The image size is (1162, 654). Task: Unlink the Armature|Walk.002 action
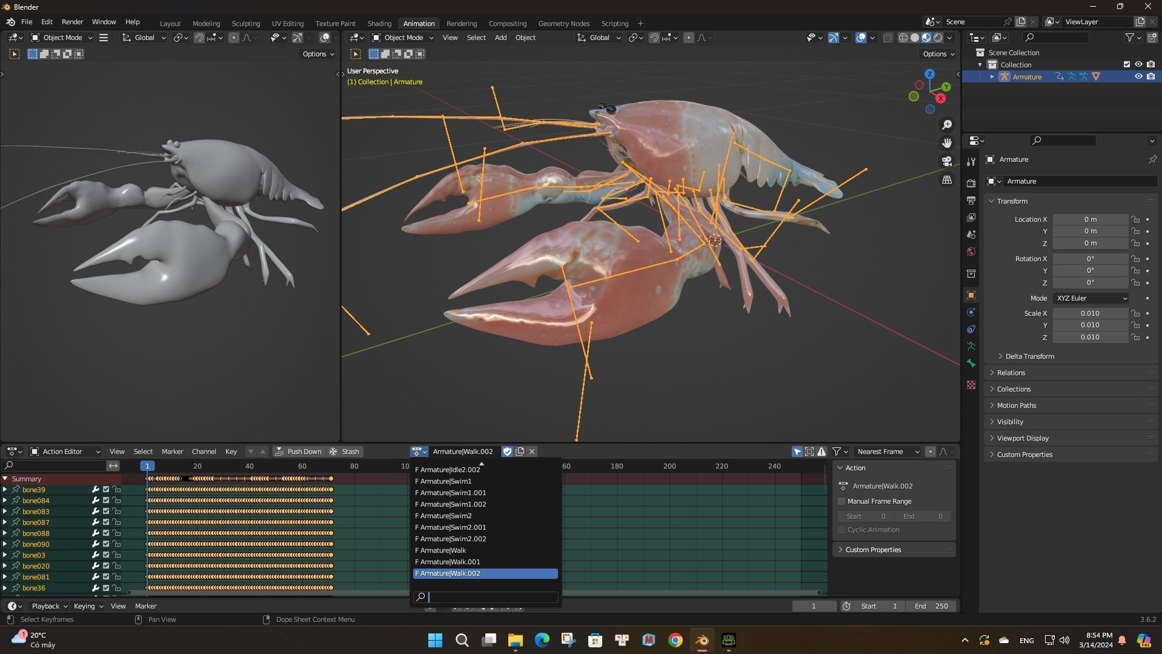(532, 452)
